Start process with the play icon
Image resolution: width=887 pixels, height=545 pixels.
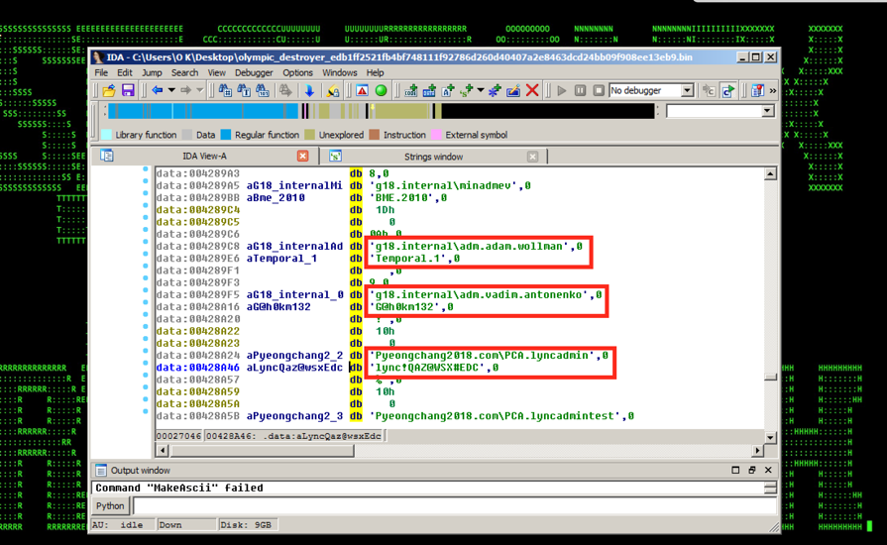(x=562, y=91)
